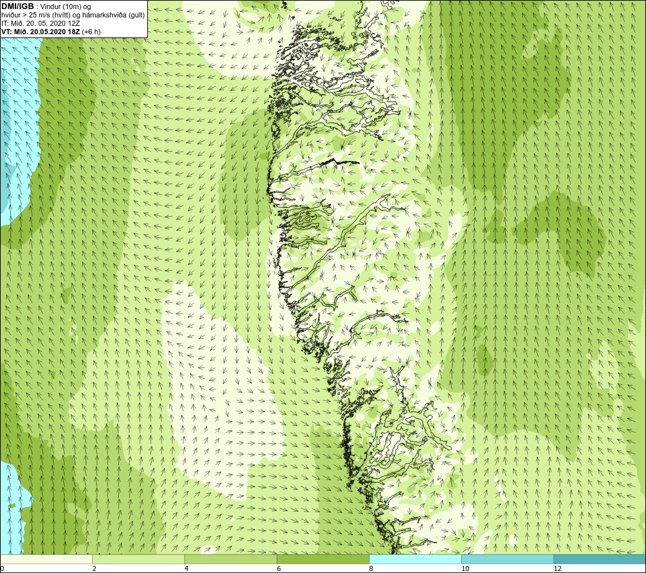
Task: Click the legend scale label '10'
Action: coord(465,569)
